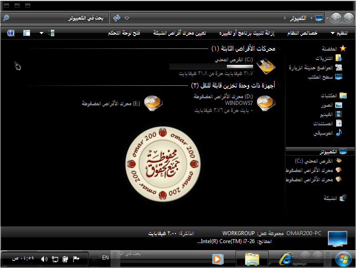Open the recent pages dropdown beside Back
The height and width of the screenshot is (268, 356).
point(327,18)
